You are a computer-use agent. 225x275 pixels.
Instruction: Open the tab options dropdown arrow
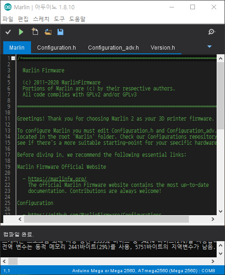pos(209,47)
